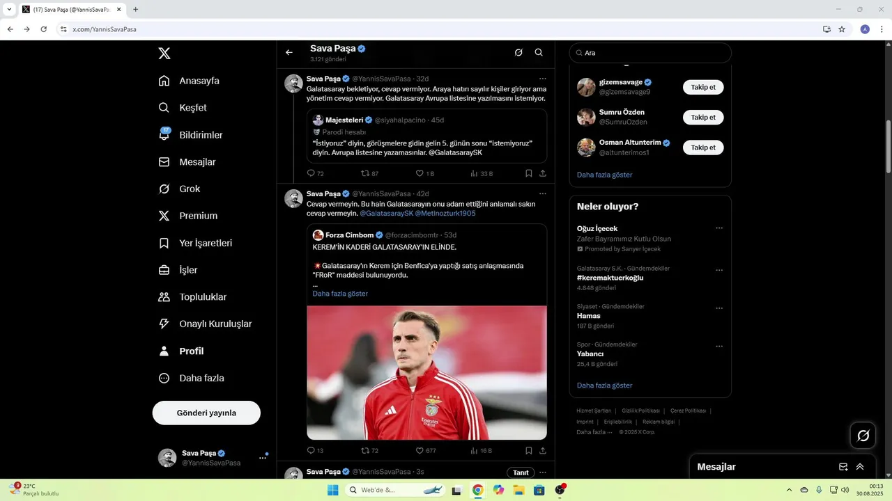Like the post with 677 likes
Viewport: 892px width, 501px height.
[426, 450]
